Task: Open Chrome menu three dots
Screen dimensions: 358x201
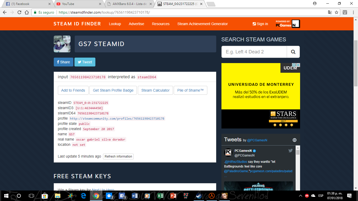Action: click(353, 12)
